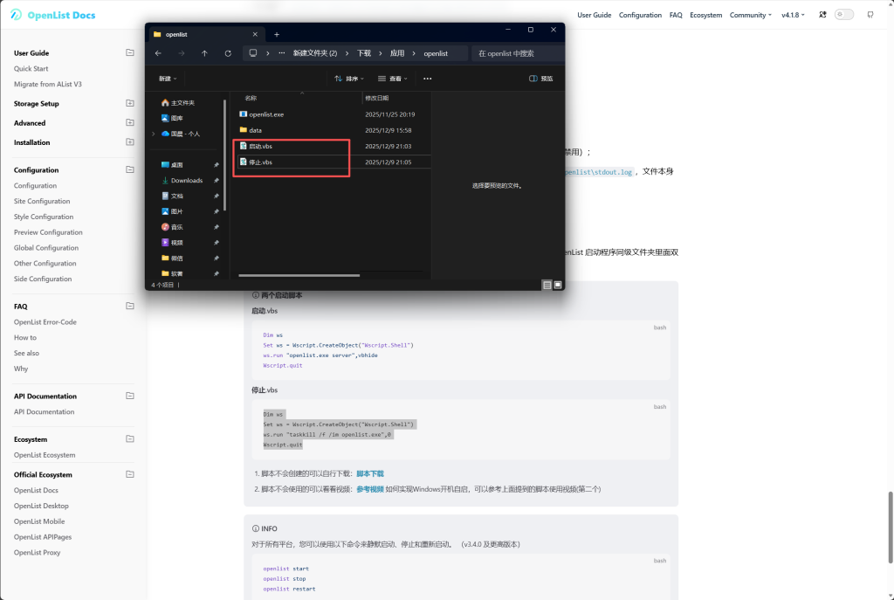Expand the sort dropdown in explorer toolbar
Viewport: 894px width, 600px height.
pyautogui.click(x=349, y=79)
